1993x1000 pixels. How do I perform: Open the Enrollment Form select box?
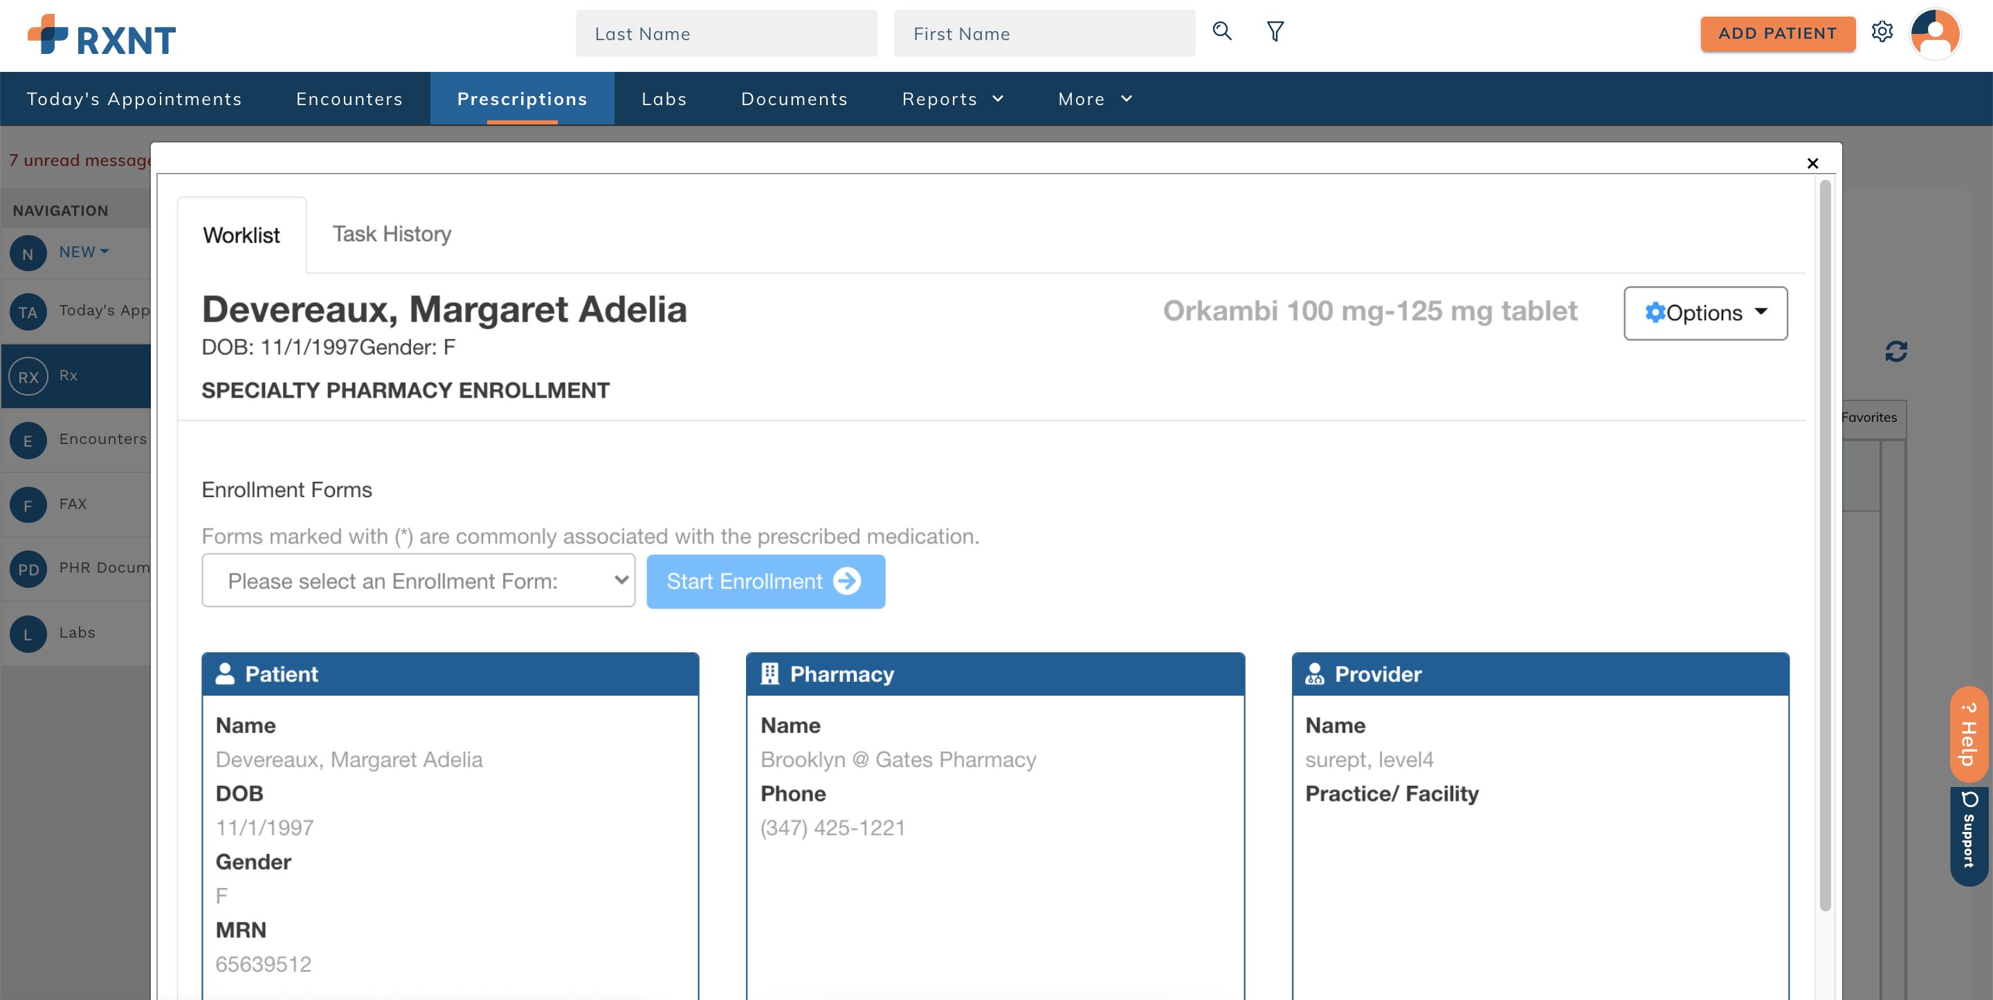(418, 580)
